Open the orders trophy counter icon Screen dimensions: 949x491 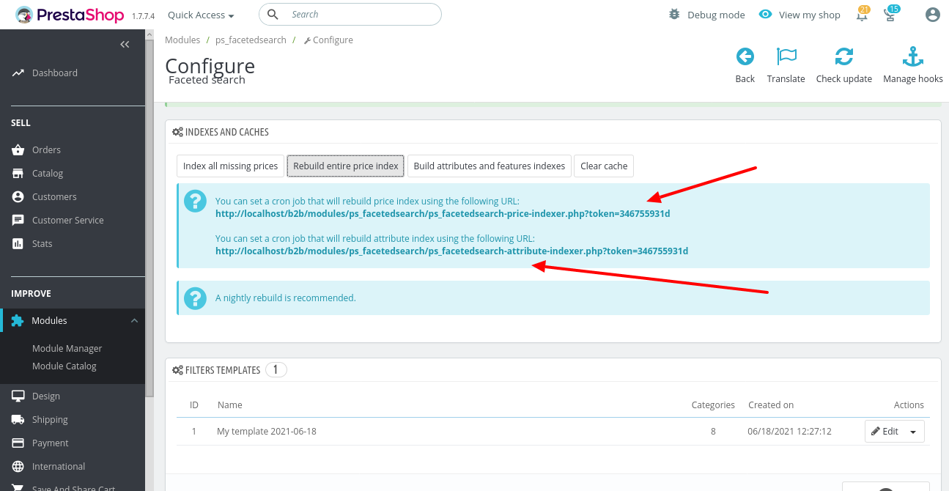point(891,15)
